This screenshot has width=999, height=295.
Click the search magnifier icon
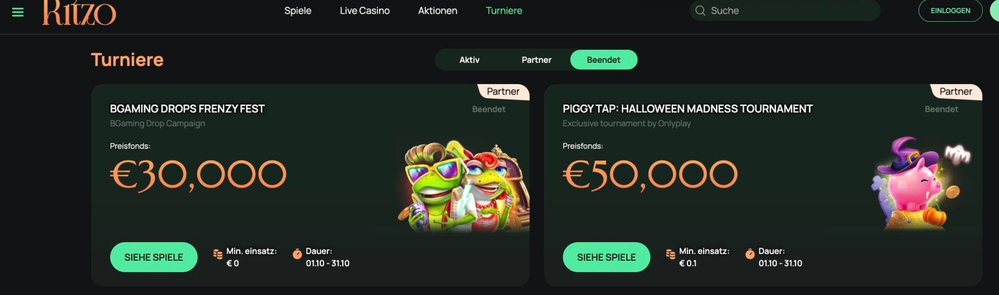click(701, 11)
